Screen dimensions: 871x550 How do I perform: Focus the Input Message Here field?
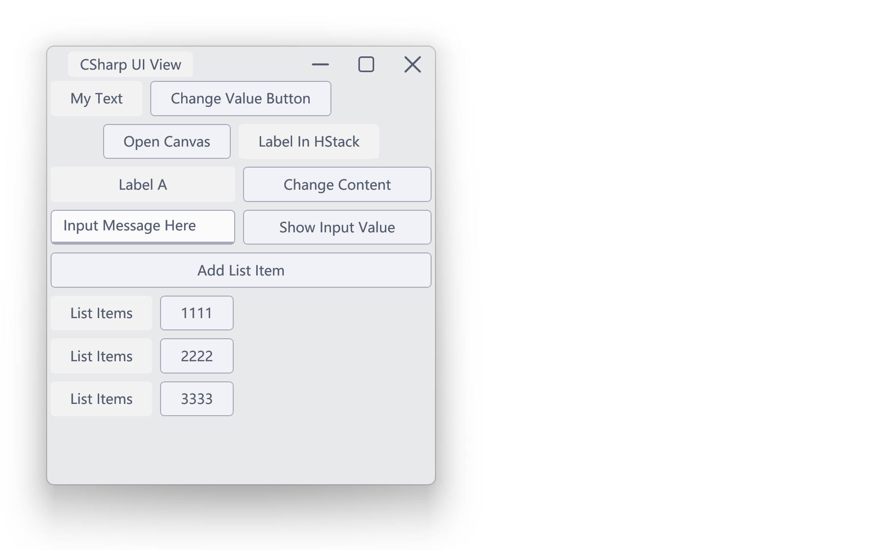click(x=142, y=226)
